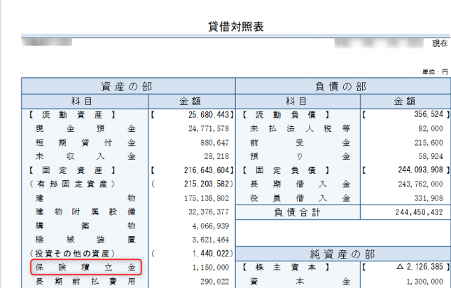Select the 建物附属設備 account label

[x=85, y=212]
